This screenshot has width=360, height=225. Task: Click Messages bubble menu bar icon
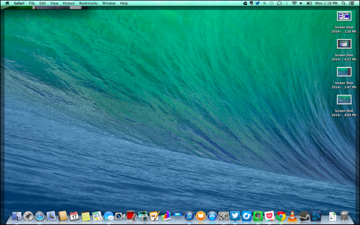279,3
